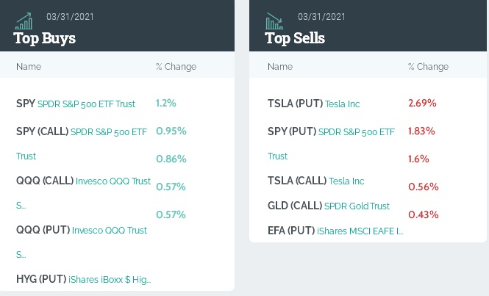Click the Name column header in Top Buys
Viewport: 489px width, 296px height.
click(x=29, y=67)
